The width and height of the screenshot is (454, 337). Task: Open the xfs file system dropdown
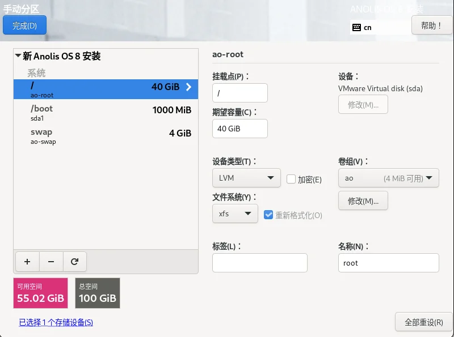pyautogui.click(x=235, y=214)
